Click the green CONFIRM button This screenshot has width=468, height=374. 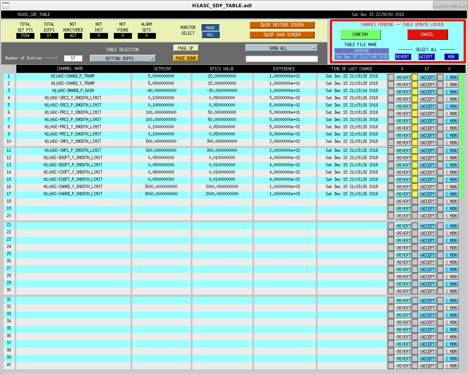[360, 34]
